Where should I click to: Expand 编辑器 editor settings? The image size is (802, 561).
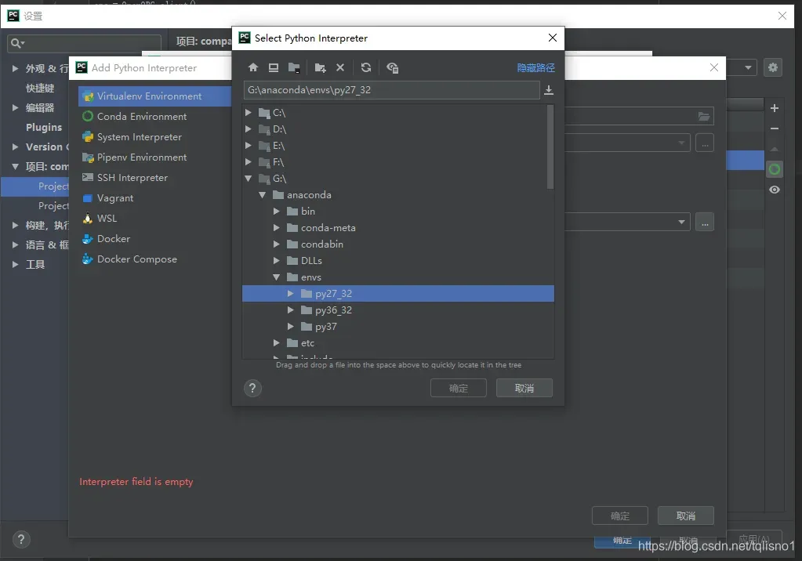click(x=16, y=108)
